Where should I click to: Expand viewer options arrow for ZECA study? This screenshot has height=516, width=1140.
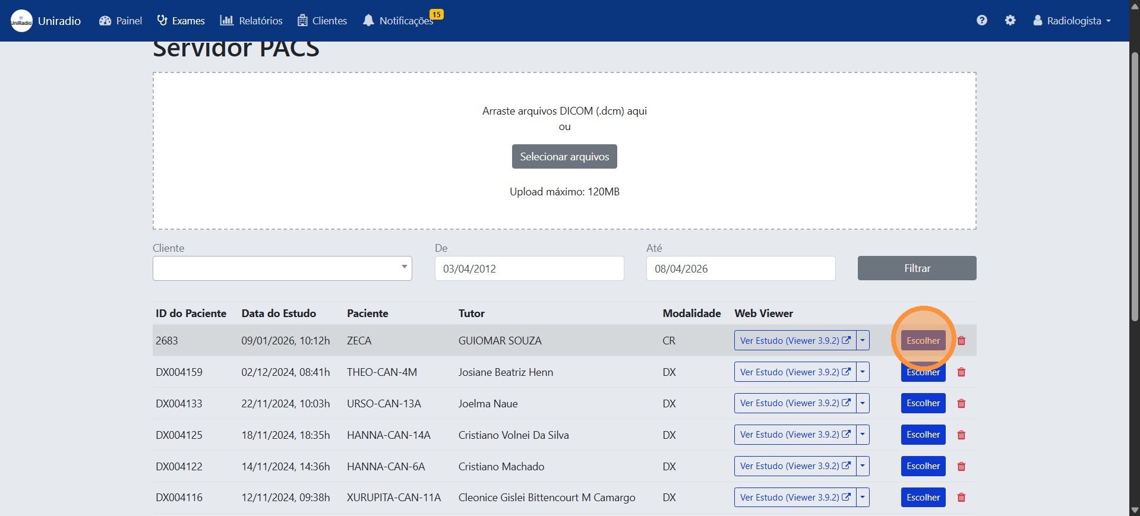[x=863, y=341]
